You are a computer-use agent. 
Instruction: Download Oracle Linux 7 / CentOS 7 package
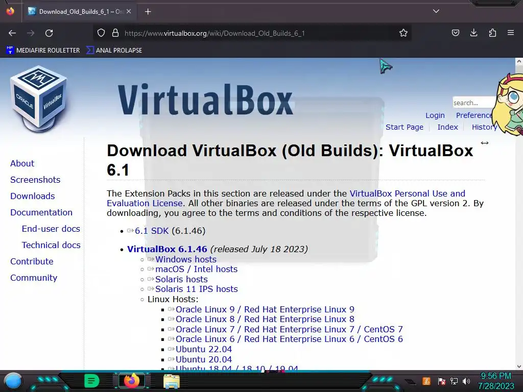(x=289, y=329)
